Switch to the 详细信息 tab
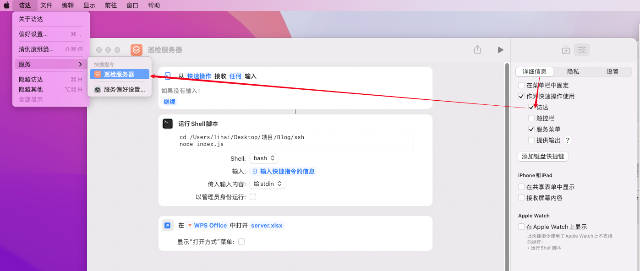The image size is (640, 271). tap(534, 72)
